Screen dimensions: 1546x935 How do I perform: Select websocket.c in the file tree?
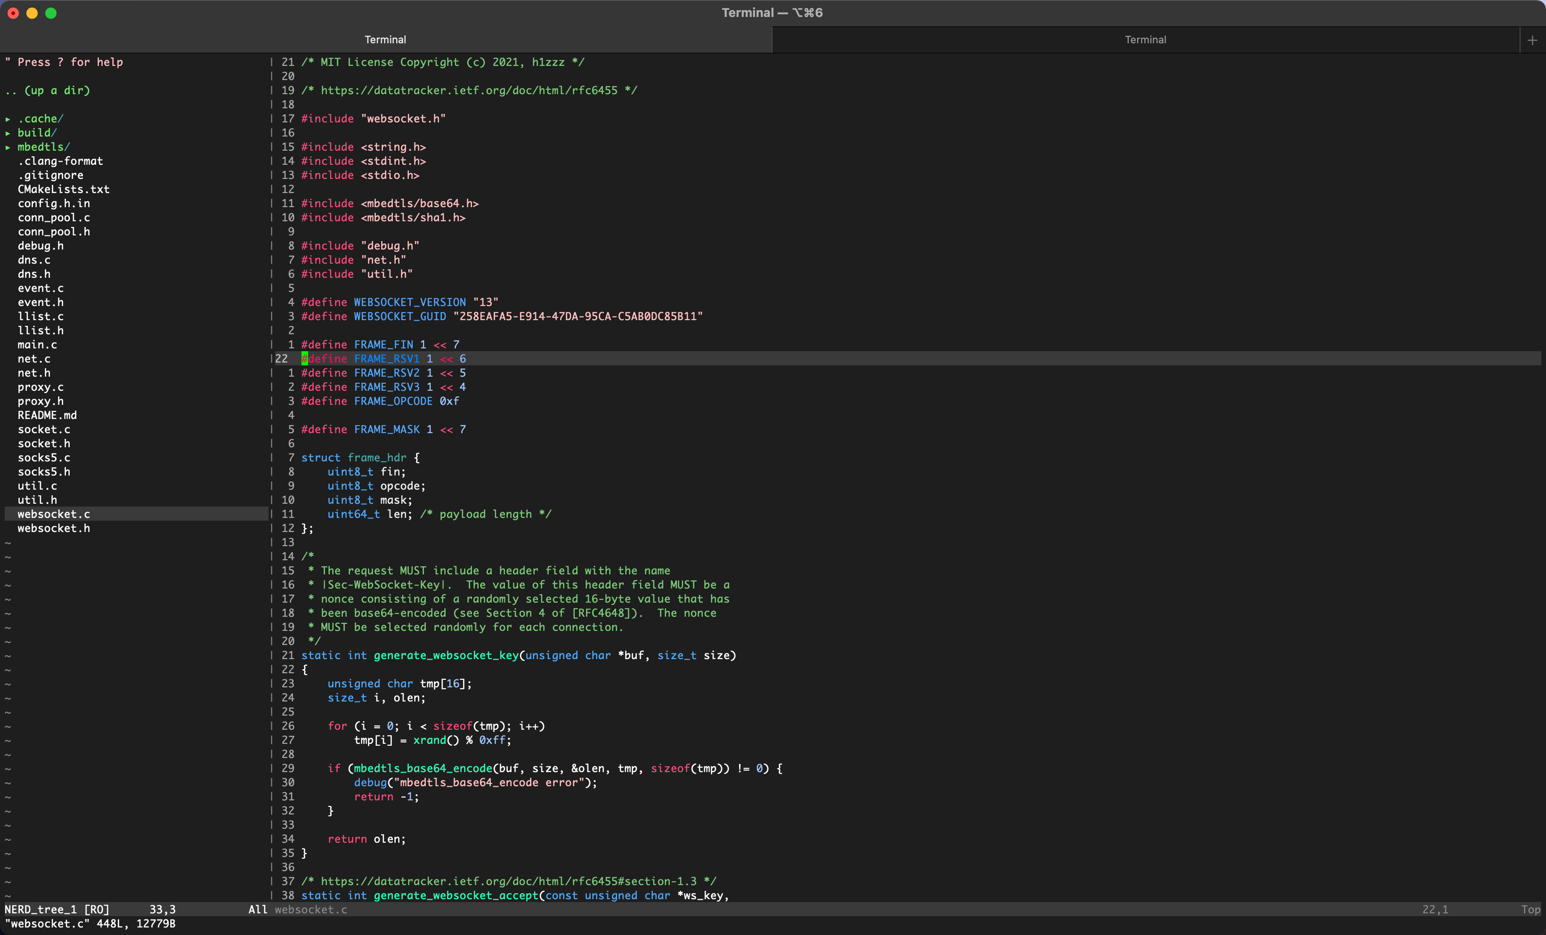pos(54,514)
